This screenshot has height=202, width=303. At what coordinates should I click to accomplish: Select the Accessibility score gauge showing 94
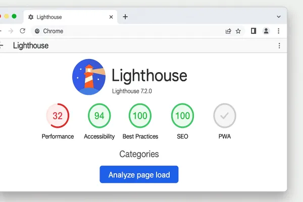[99, 116]
